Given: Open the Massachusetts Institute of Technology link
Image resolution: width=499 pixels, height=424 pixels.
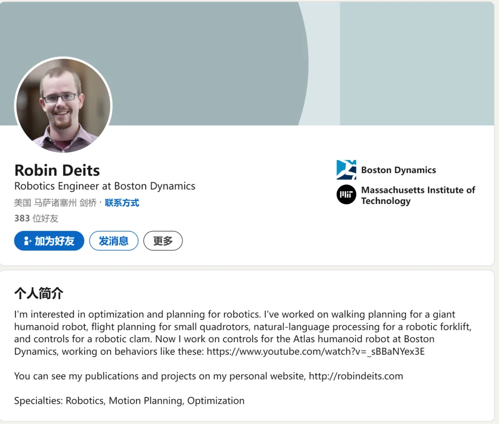Looking at the screenshot, I should (418, 195).
